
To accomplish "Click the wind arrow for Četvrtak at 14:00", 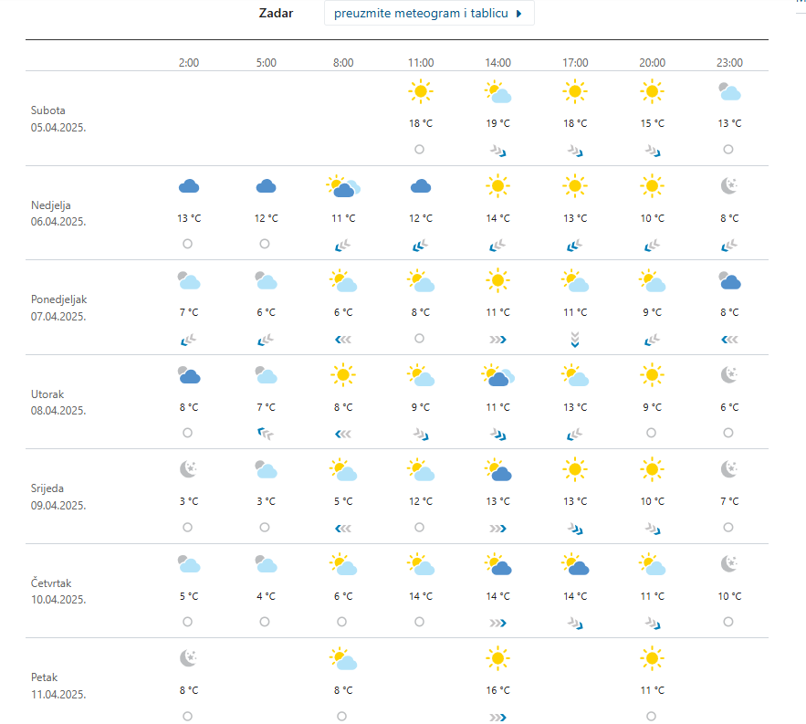I will click(497, 623).
